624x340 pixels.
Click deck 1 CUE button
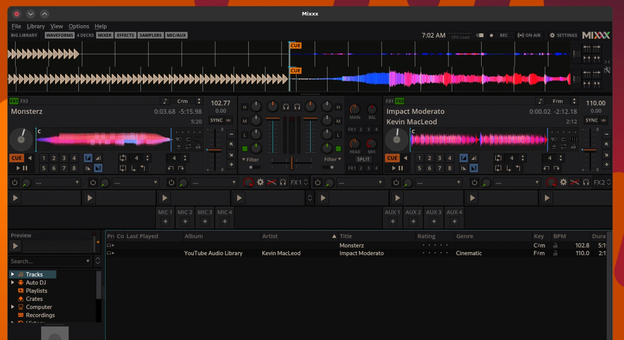[16, 158]
